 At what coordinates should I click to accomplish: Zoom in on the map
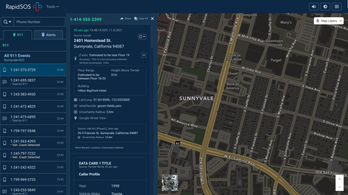click(x=339, y=179)
